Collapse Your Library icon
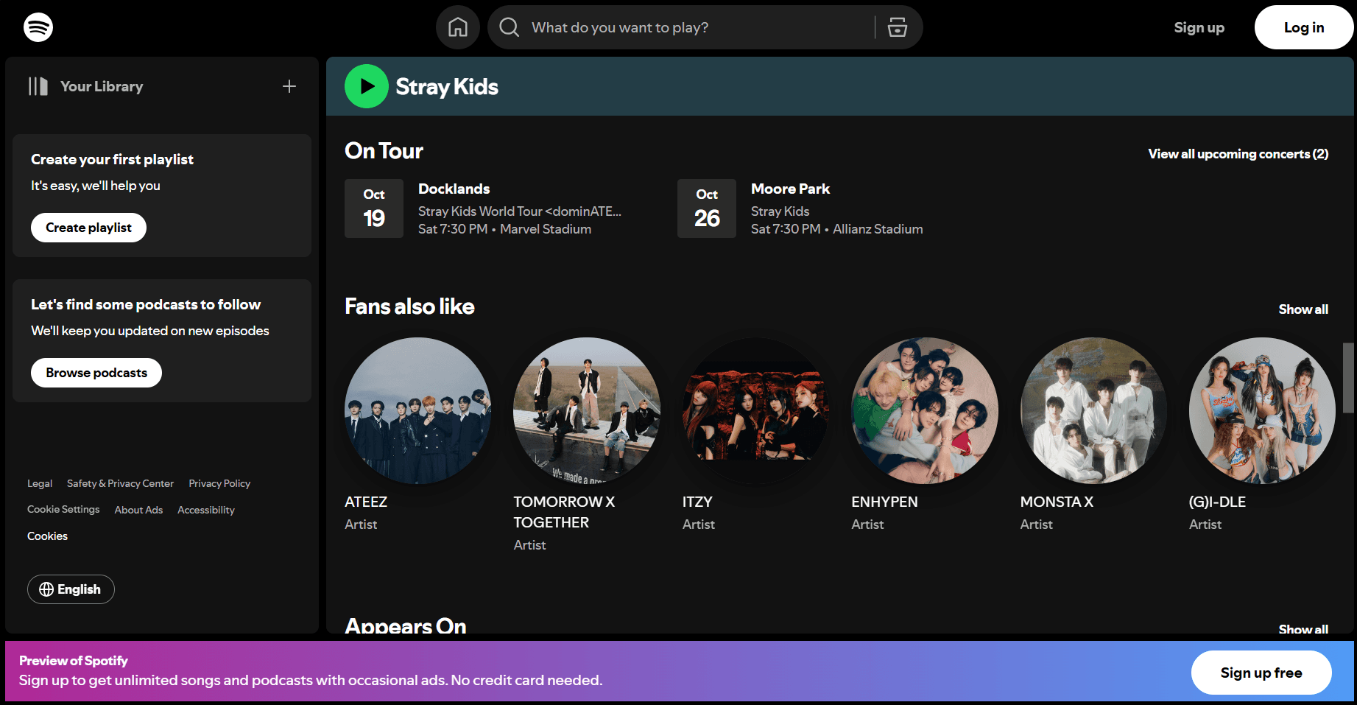This screenshot has width=1357, height=705. coord(38,86)
